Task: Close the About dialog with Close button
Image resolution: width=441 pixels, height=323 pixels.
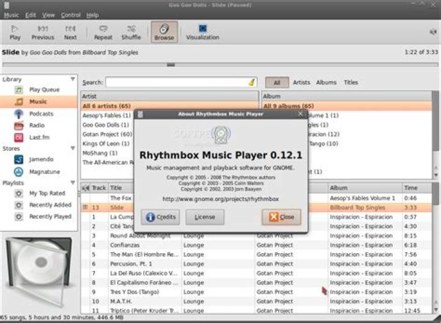Action: [281, 217]
